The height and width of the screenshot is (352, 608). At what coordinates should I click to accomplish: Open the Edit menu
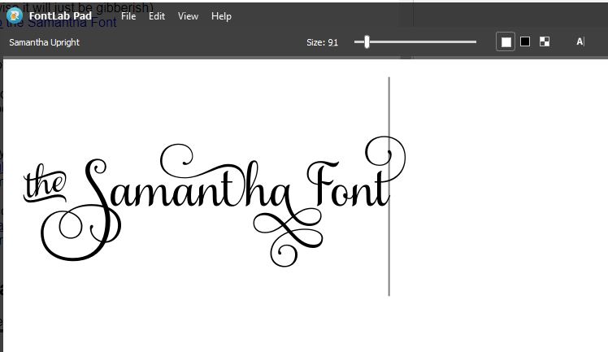pos(157,16)
